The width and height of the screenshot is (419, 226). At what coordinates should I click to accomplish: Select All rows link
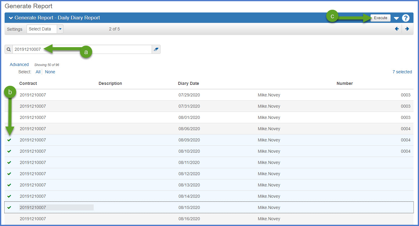(38, 72)
